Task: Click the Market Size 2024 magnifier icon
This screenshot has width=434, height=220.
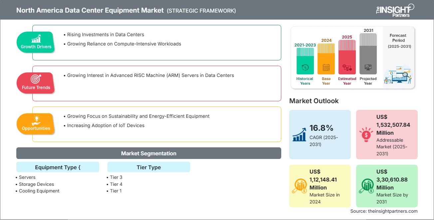Action: pyautogui.click(x=299, y=186)
